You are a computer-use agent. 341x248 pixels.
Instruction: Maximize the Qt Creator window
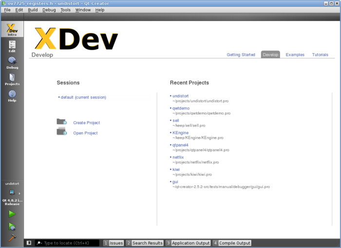[x=331, y=3]
